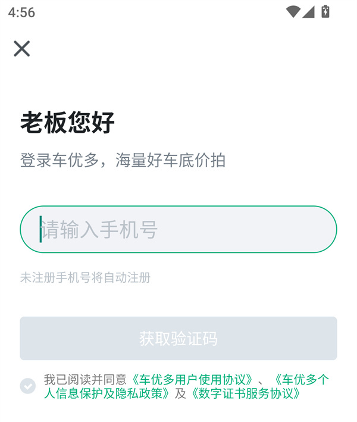Tap the battery charging icon
Viewport: 357px width, 422px height.
coord(325,11)
